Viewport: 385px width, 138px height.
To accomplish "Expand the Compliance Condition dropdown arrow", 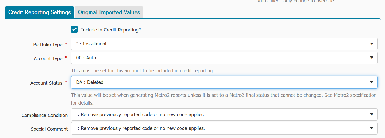I will point(372,115).
